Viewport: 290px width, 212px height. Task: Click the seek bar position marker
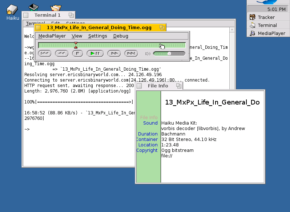(76, 45)
